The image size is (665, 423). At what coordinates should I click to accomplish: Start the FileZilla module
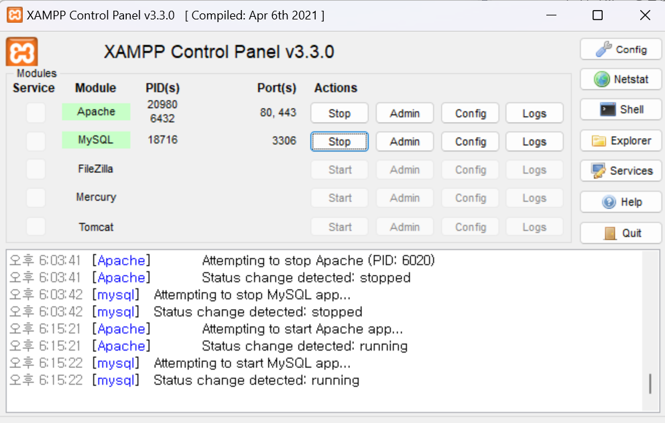click(x=339, y=170)
